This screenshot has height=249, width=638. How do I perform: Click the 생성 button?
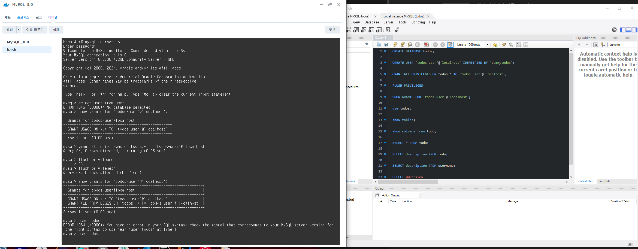click(x=10, y=30)
